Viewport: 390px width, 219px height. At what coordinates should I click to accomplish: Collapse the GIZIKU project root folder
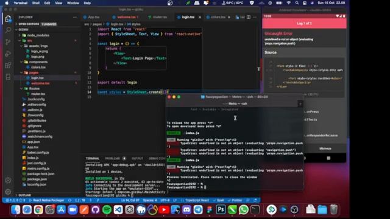coord(23,30)
